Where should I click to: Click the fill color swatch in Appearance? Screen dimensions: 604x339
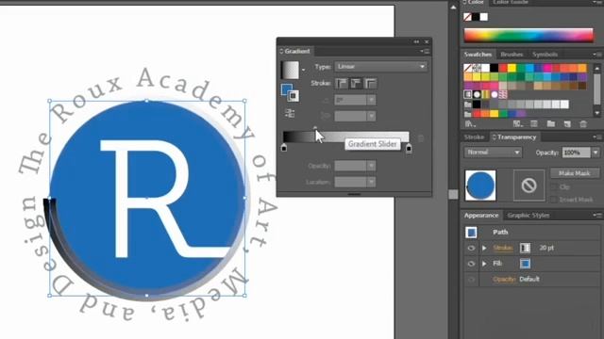tap(525, 264)
